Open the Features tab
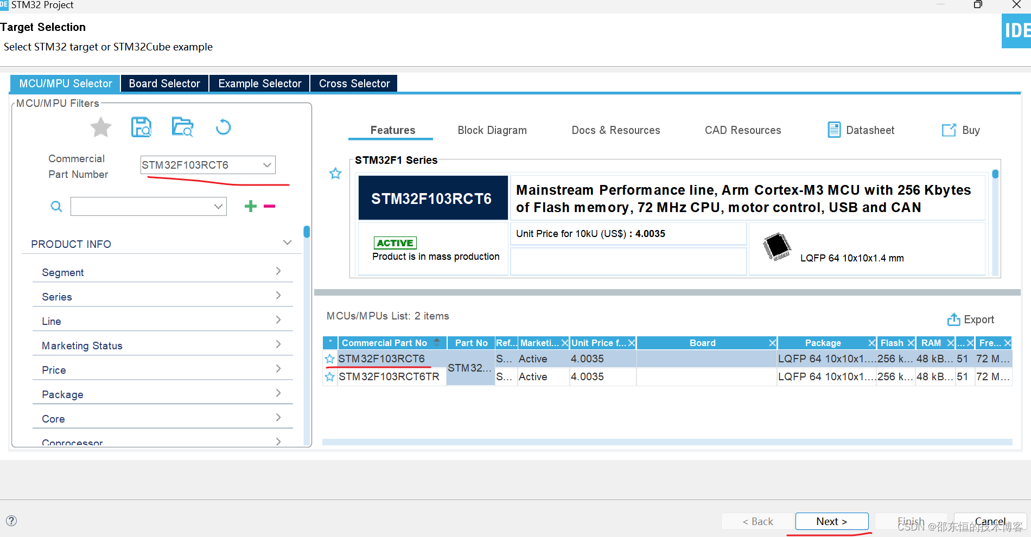 392,130
